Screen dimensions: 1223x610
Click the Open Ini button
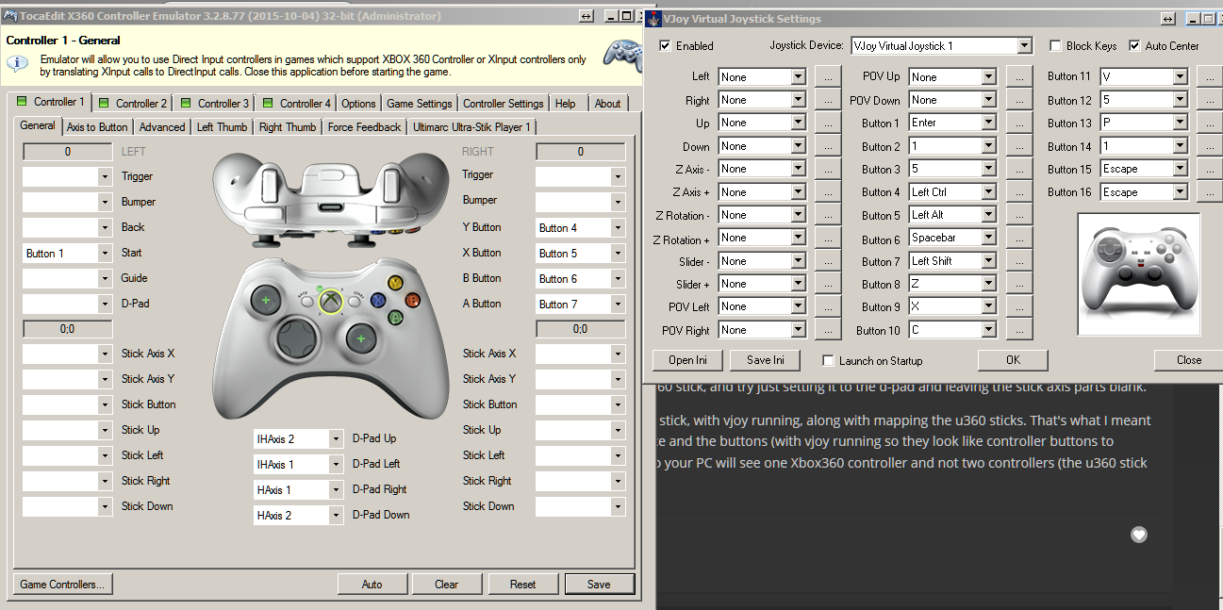687,360
